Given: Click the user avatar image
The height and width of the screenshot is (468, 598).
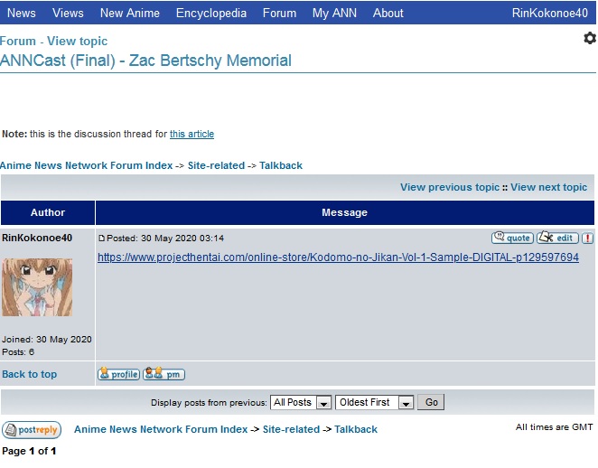Looking at the screenshot, I should [37, 287].
